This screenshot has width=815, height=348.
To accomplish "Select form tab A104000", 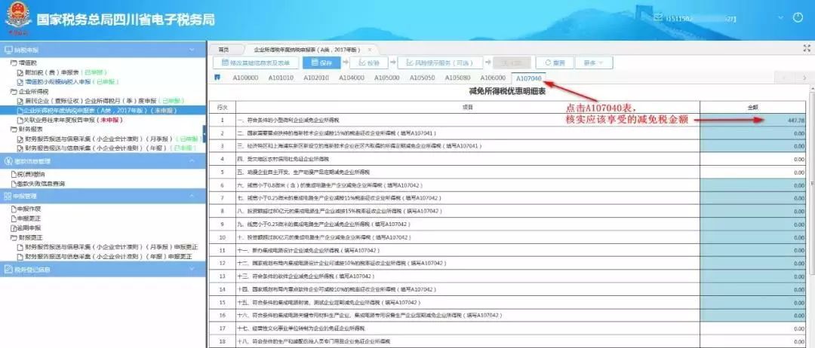I will coord(352,78).
